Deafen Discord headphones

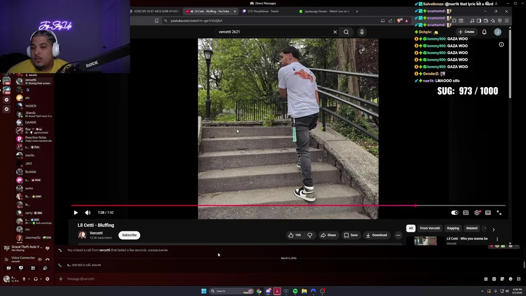coord(36,279)
